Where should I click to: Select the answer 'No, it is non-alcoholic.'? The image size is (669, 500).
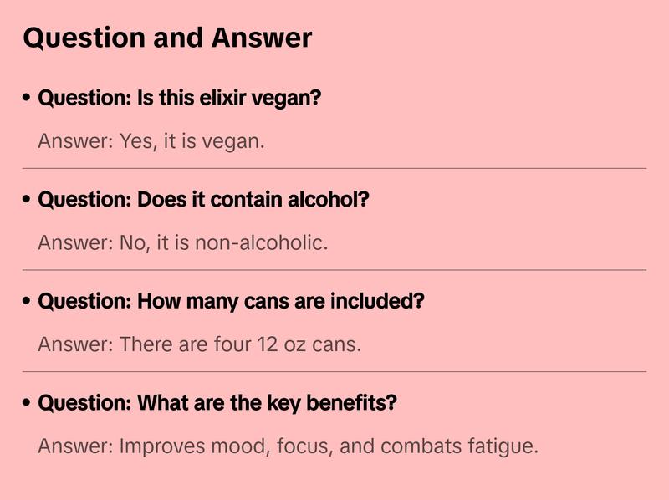pyautogui.click(x=183, y=242)
